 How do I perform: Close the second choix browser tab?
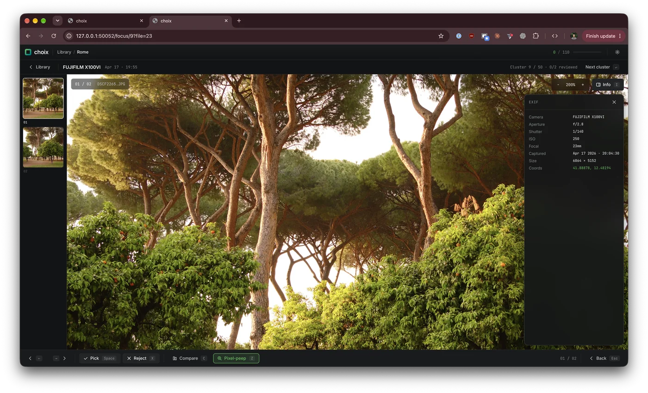[226, 21]
